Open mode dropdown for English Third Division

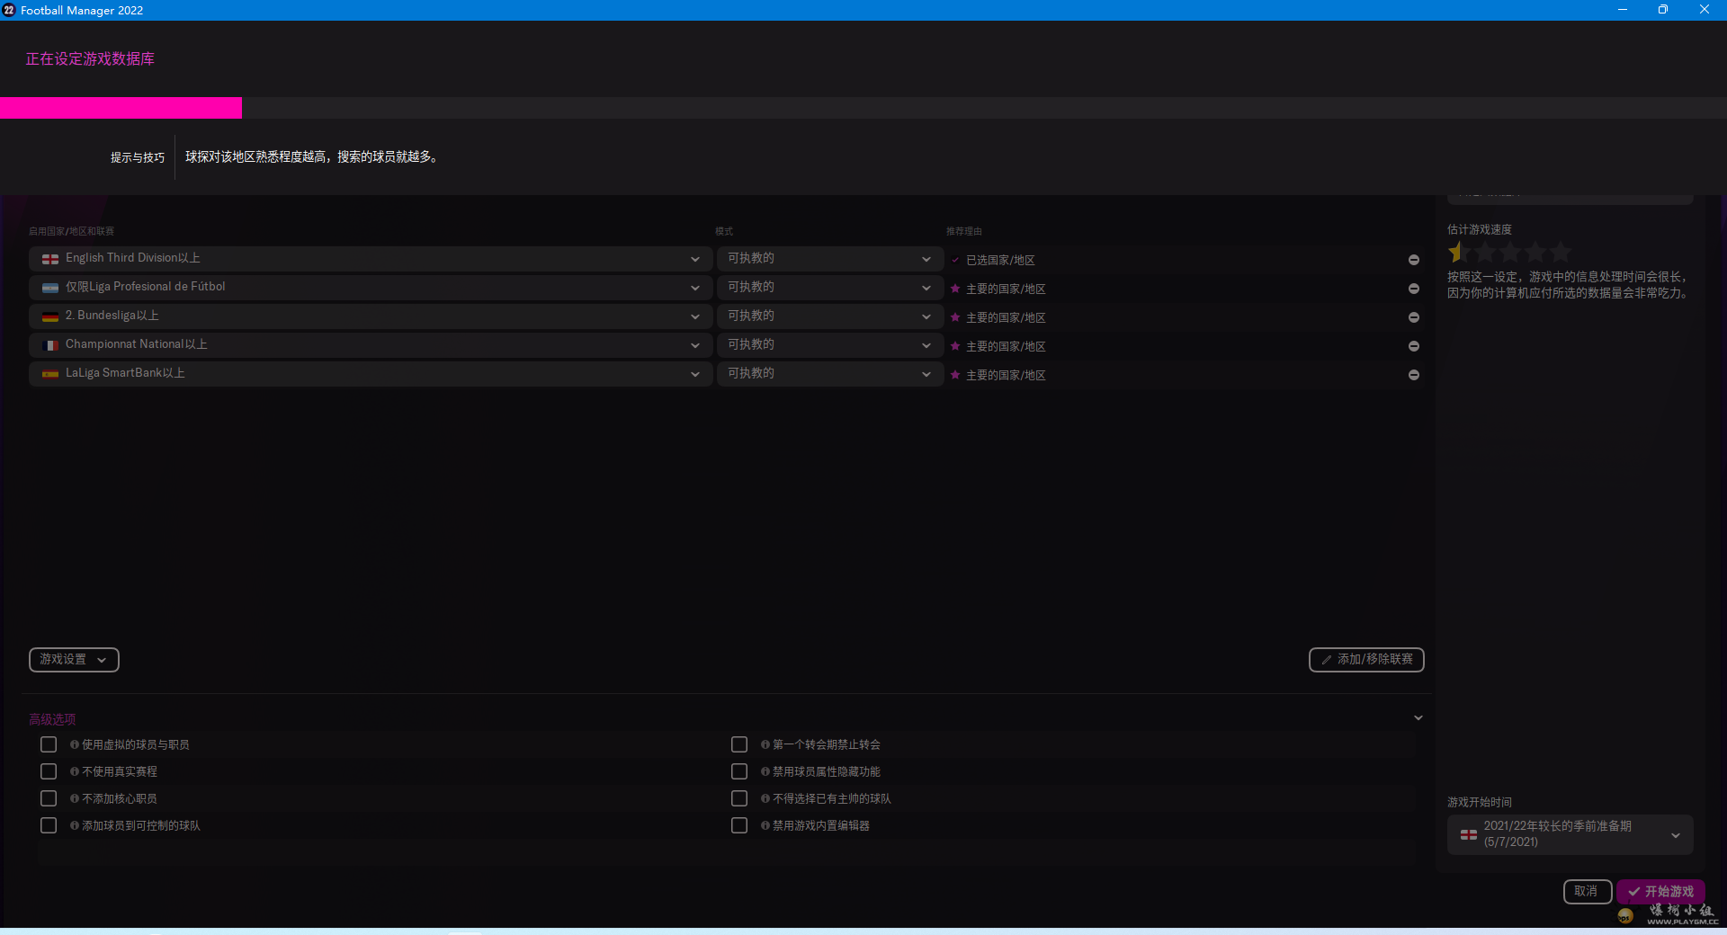(829, 259)
